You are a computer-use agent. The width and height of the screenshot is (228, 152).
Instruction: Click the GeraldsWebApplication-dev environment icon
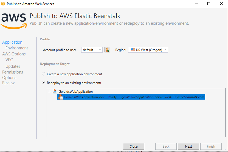click(x=60, y=97)
